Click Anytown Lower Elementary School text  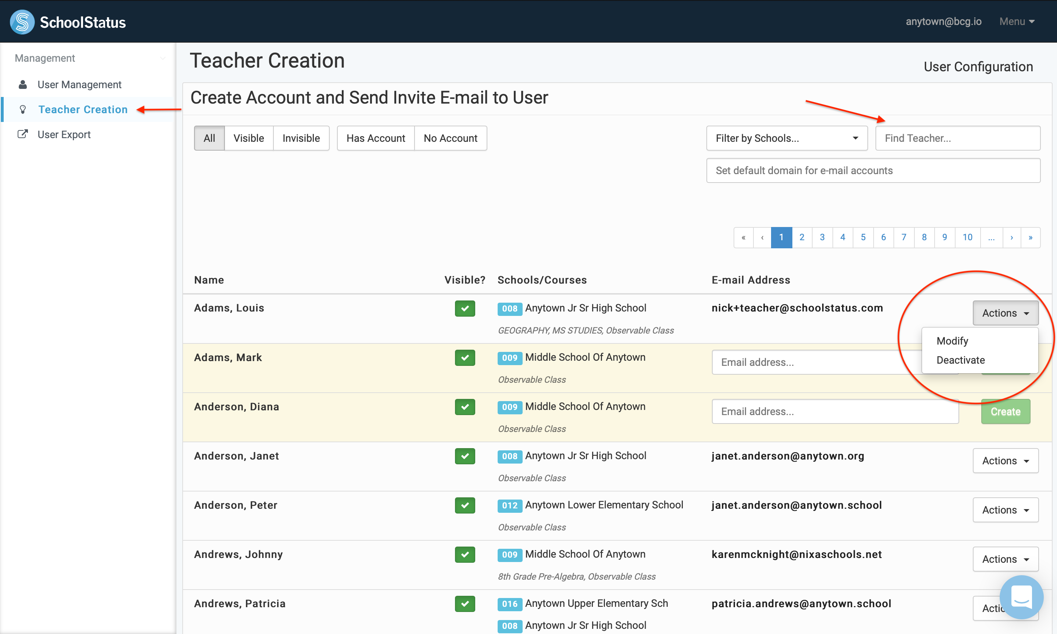(604, 505)
